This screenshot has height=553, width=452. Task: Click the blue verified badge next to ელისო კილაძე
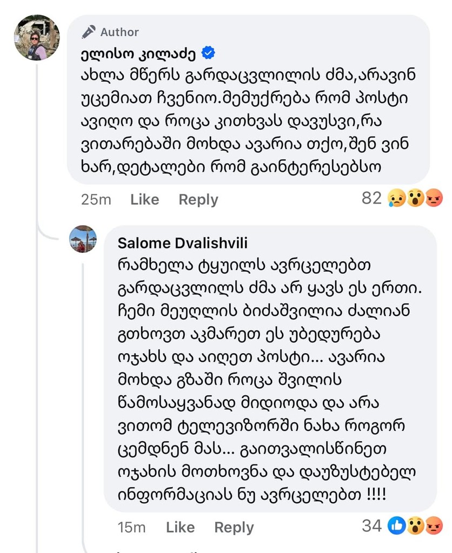(x=208, y=52)
